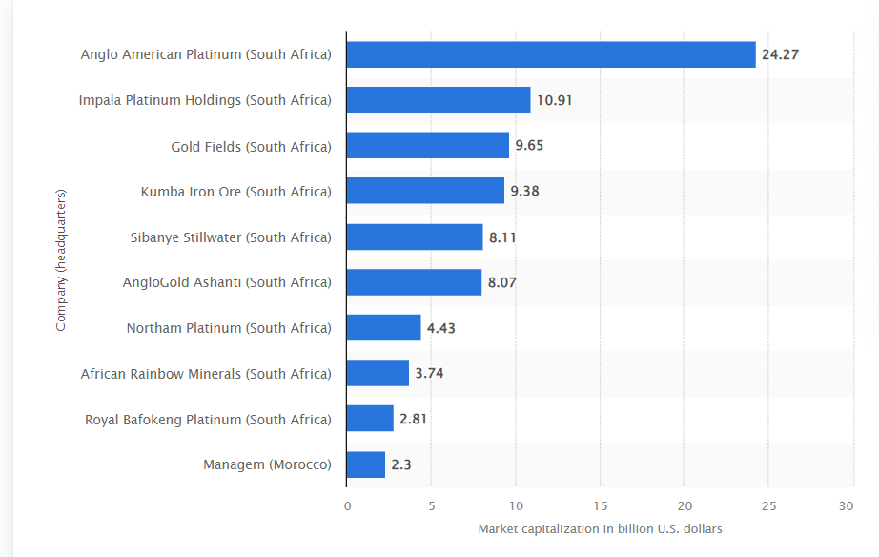Select label Anglo American Platinum (South Africa)
Image resolution: width=879 pixels, height=557 pixels.
click(x=206, y=54)
